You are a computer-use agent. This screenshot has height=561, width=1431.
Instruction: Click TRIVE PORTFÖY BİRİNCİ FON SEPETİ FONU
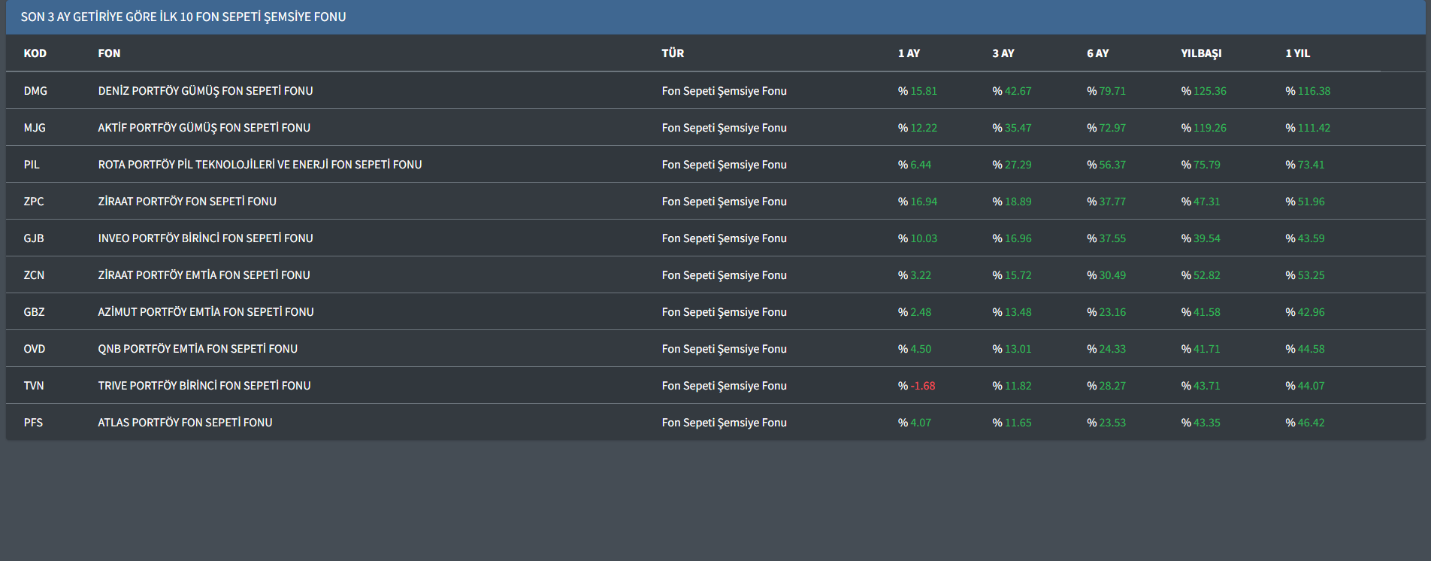click(x=204, y=386)
